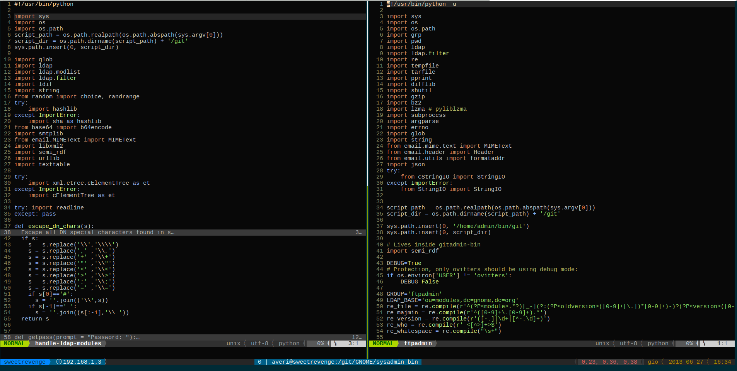Click the 'handle-ldap-modules' filename in the statusline

click(68, 343)
